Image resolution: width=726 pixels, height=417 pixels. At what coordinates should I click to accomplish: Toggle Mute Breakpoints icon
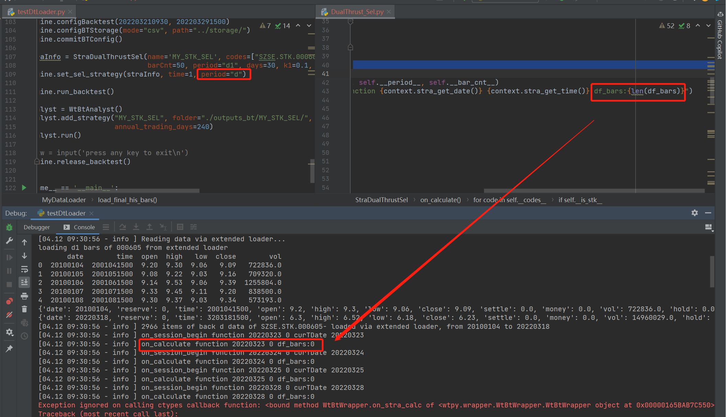pos(9,315)
